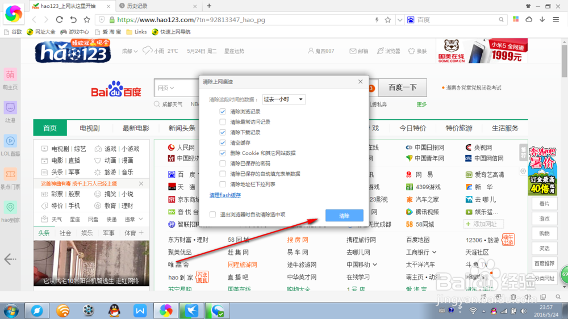This screenshot has width=568, height=319.
Task: Click the 邮箱 mail icon
Action: pyautogui.click(x=353, y=51)
